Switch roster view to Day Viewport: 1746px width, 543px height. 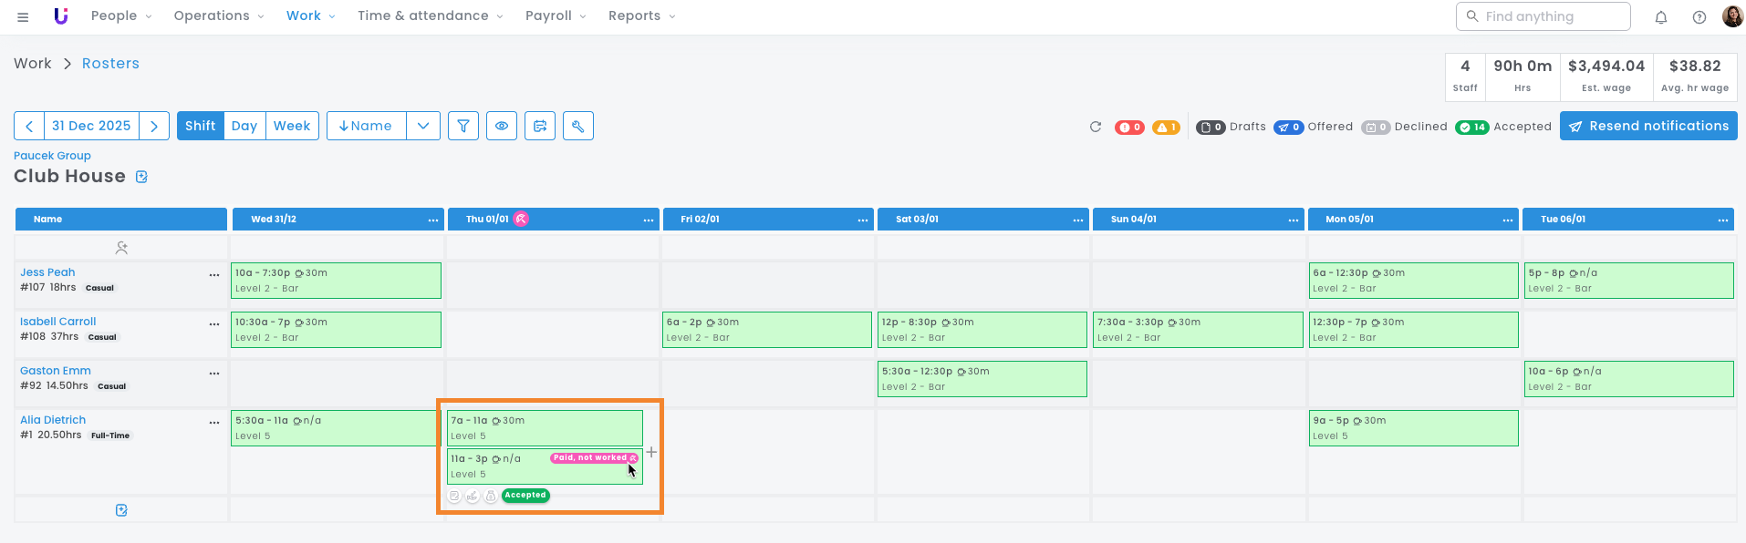(244, 126)
